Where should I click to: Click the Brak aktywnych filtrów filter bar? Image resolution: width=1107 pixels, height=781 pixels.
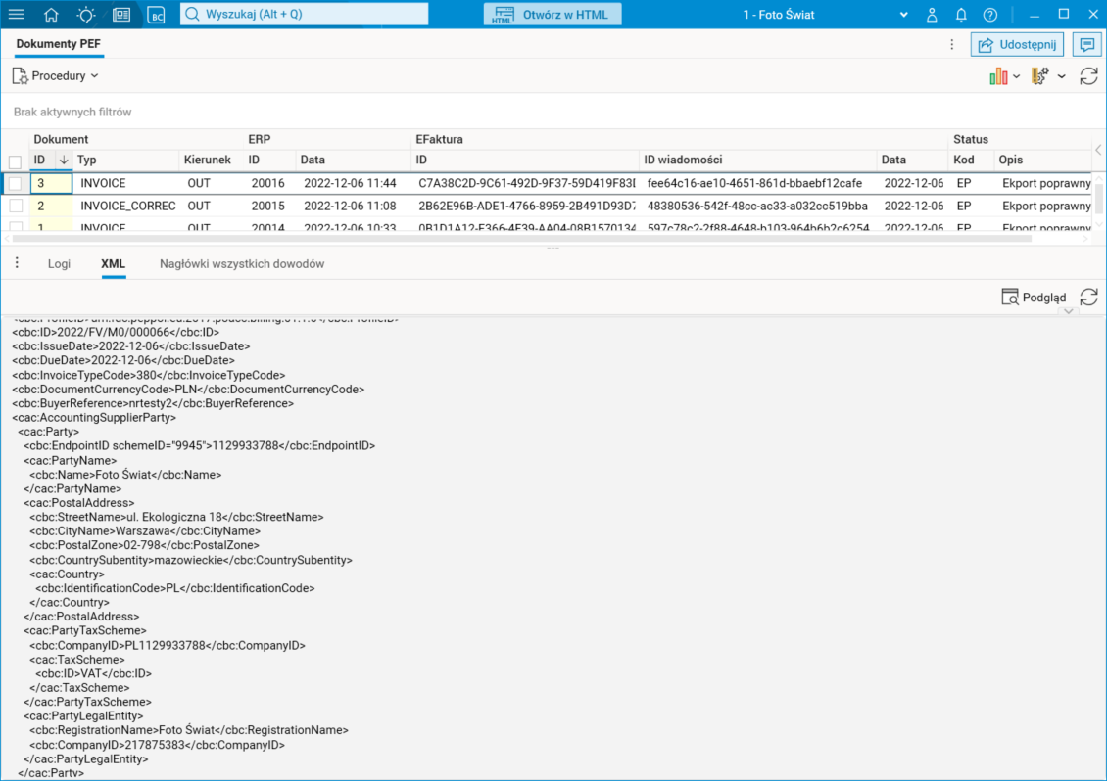(553, 112)
